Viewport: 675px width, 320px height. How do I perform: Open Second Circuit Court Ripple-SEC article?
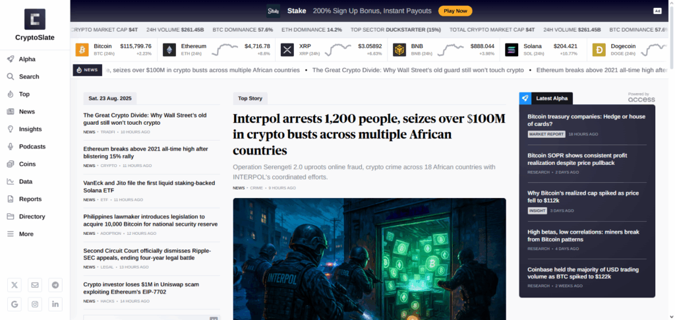pos(147,254)
